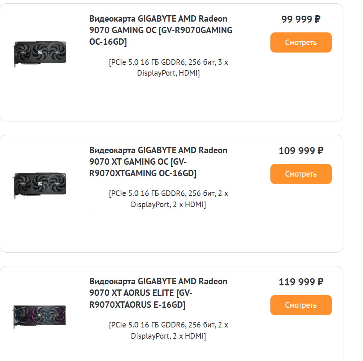
Task: Open the AORUS ELITE graphics card thumbnail
Action: click(x=40, y=317)
